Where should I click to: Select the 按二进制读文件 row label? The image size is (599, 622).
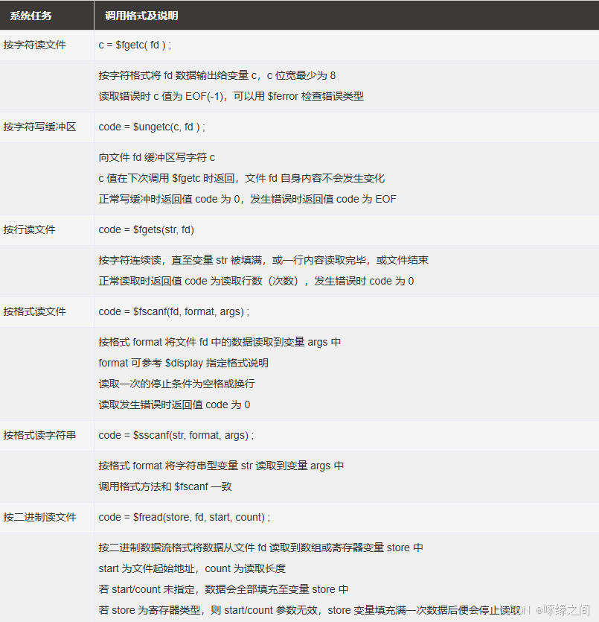(39, 517)
